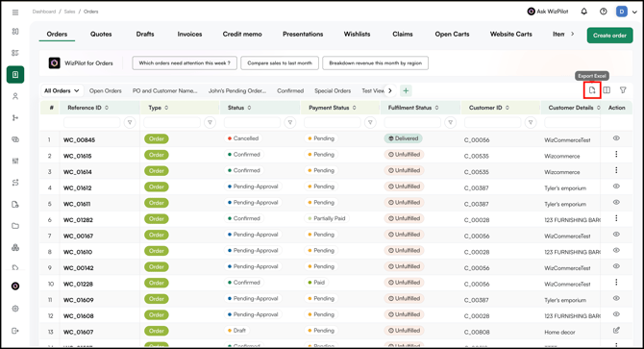Click 'Compare sales to last month' prompt
The image size is (644, 349).
coord(280,62)
